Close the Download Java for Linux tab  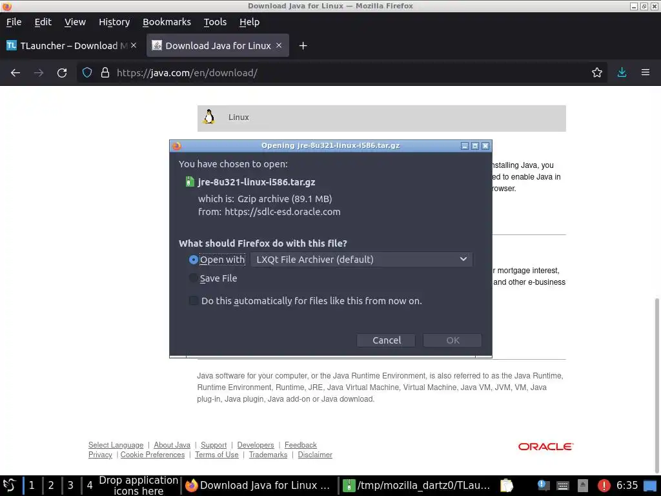pos(279,45)
